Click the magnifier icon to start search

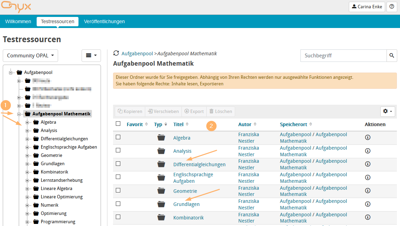(391, 55)
